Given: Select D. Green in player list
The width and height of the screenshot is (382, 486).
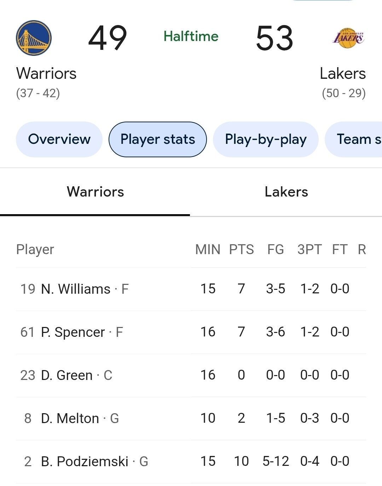Looking at the screenshot, I should click(x=67, y=375).
